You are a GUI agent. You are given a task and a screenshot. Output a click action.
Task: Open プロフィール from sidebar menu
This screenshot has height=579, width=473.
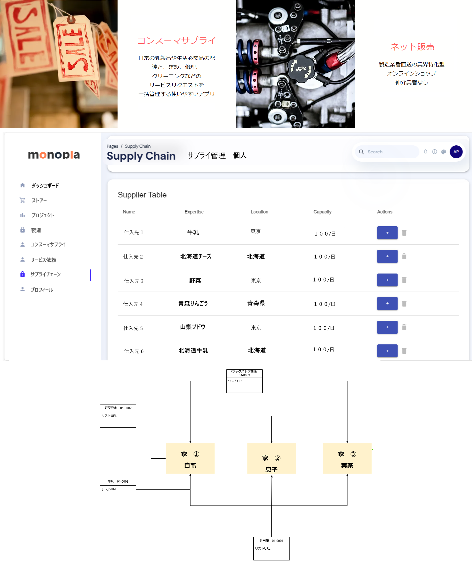[x=42, y=290]
